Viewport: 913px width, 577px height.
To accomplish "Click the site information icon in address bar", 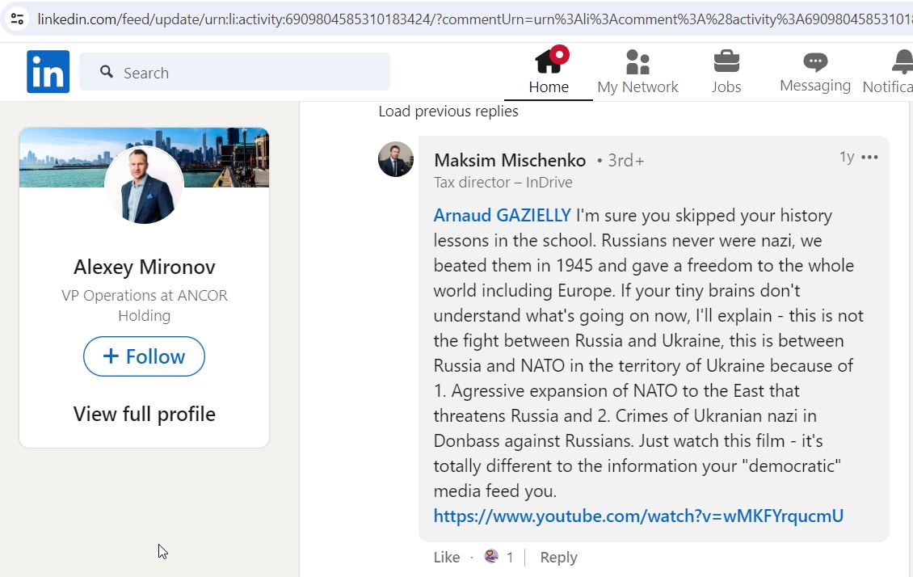I will click(18, 19).
